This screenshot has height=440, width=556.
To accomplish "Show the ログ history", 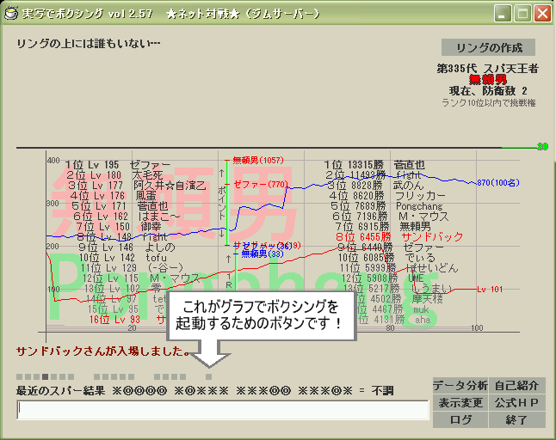I will [460, 420].
